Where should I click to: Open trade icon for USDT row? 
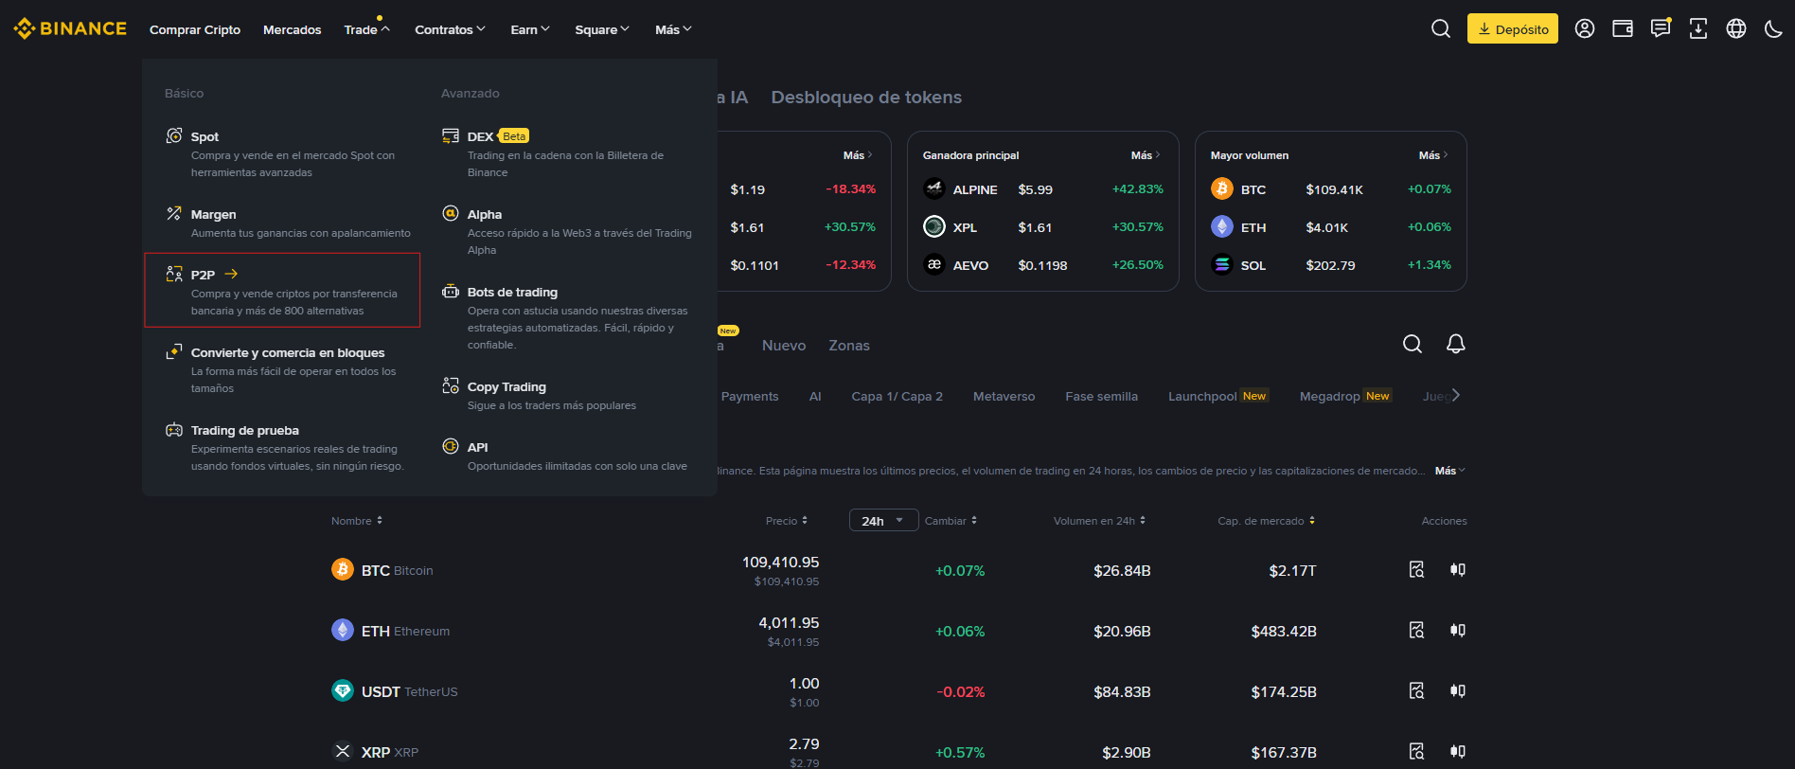click(x=1458, y=690)
